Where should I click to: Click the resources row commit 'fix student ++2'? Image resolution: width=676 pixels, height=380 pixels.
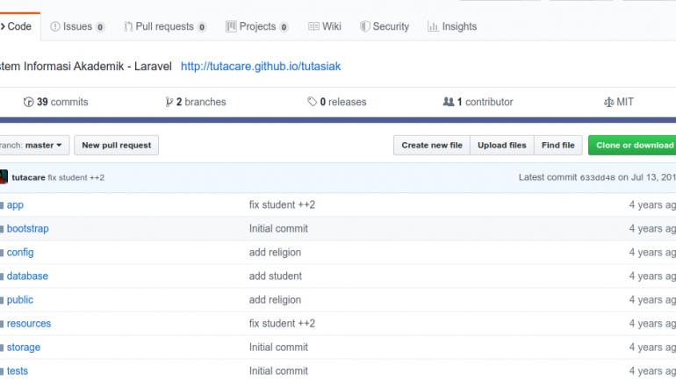tap(282, 324)
